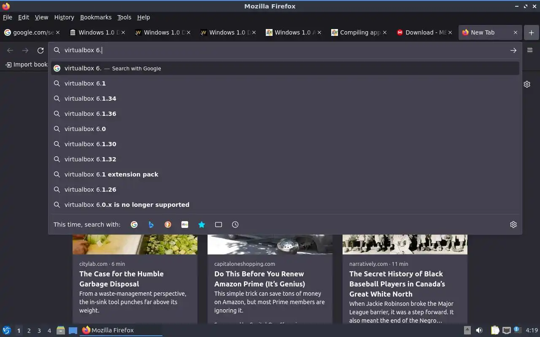The image size is (540, 337).
Task: Open the History menu
Action: (x=64, y=17)
